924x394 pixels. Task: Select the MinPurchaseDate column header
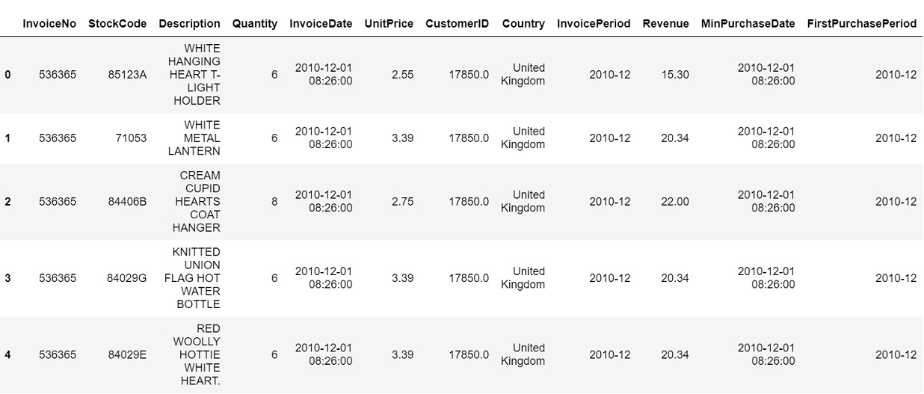click(748, 23)
